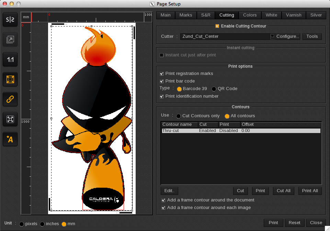
Task: Click the Zund_Cut_Center cutter field
Action: (225, 36)
